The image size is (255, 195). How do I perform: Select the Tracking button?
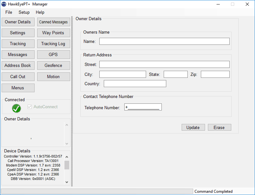(18, 44)
